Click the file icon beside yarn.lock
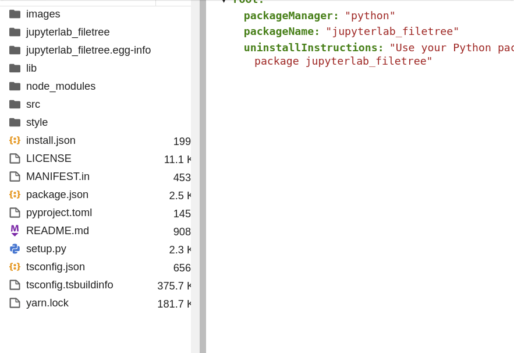The height and width of the screenshot is (353, 514). (15, 303)
